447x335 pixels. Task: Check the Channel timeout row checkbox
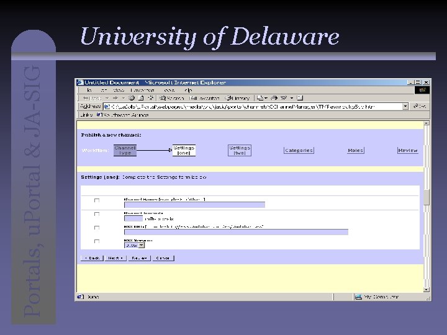(97, 214)
